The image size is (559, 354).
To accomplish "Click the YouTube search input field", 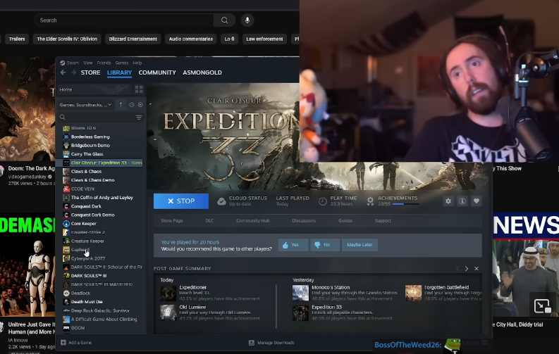I will 124,20.
